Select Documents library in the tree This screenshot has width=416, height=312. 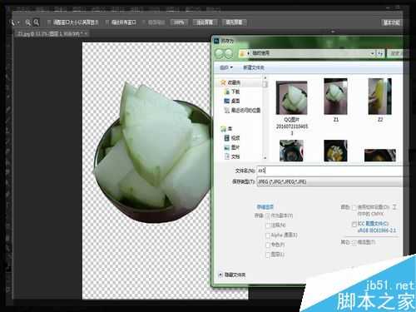(x=235, y=156)
